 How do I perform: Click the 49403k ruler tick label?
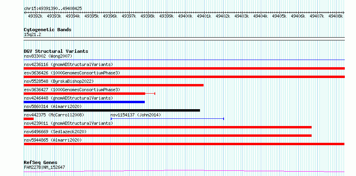(242, 16)
